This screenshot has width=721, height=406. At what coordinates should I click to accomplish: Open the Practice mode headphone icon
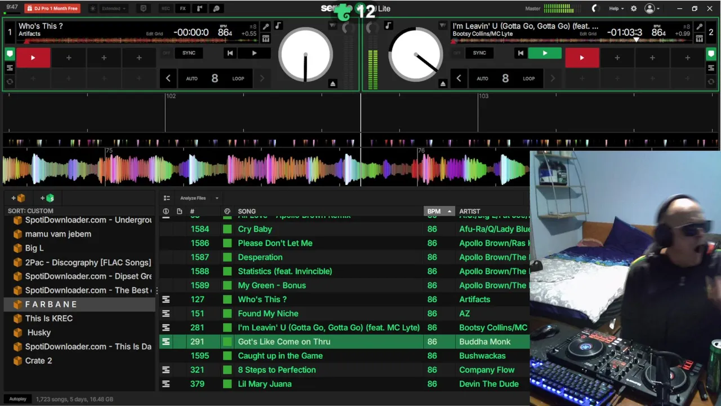(x=216, y=8)
